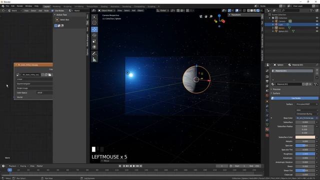This screenshot has width=320, height=180.
Task: Click the Playback button in timeline header
Action: click(x=13, y=166)
